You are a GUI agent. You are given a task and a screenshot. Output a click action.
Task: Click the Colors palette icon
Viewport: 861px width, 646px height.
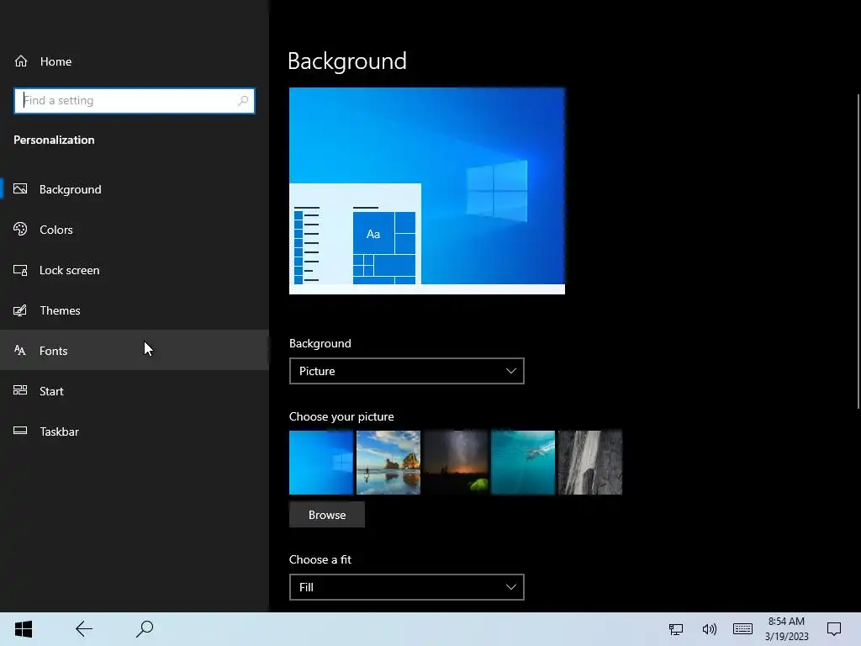(20, 229)
